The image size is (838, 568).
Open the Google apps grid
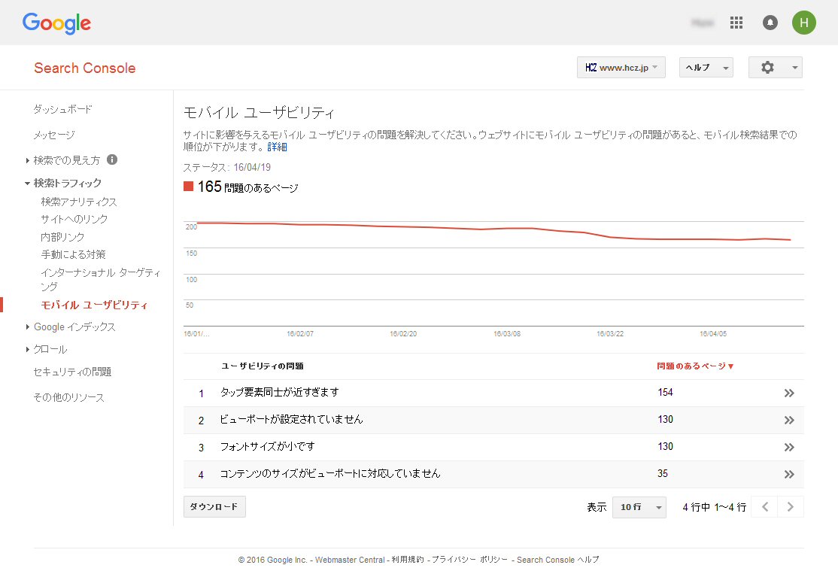736,23
